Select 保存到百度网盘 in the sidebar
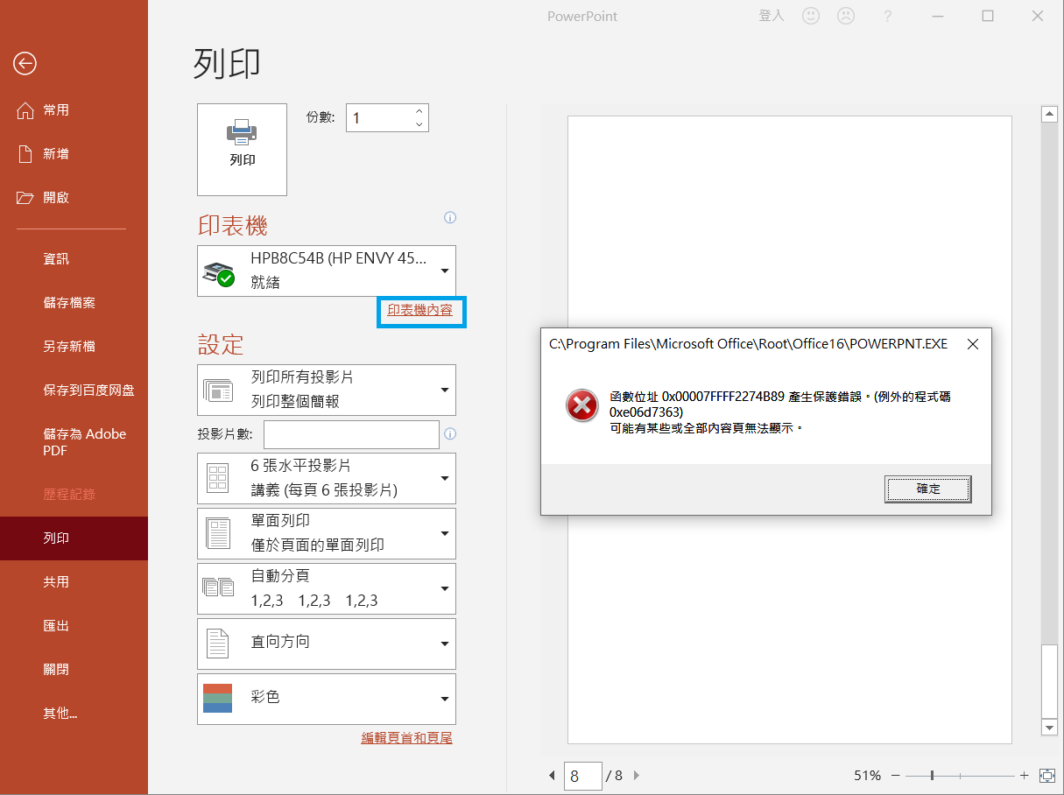1064x795 pixels. point(74,390)
